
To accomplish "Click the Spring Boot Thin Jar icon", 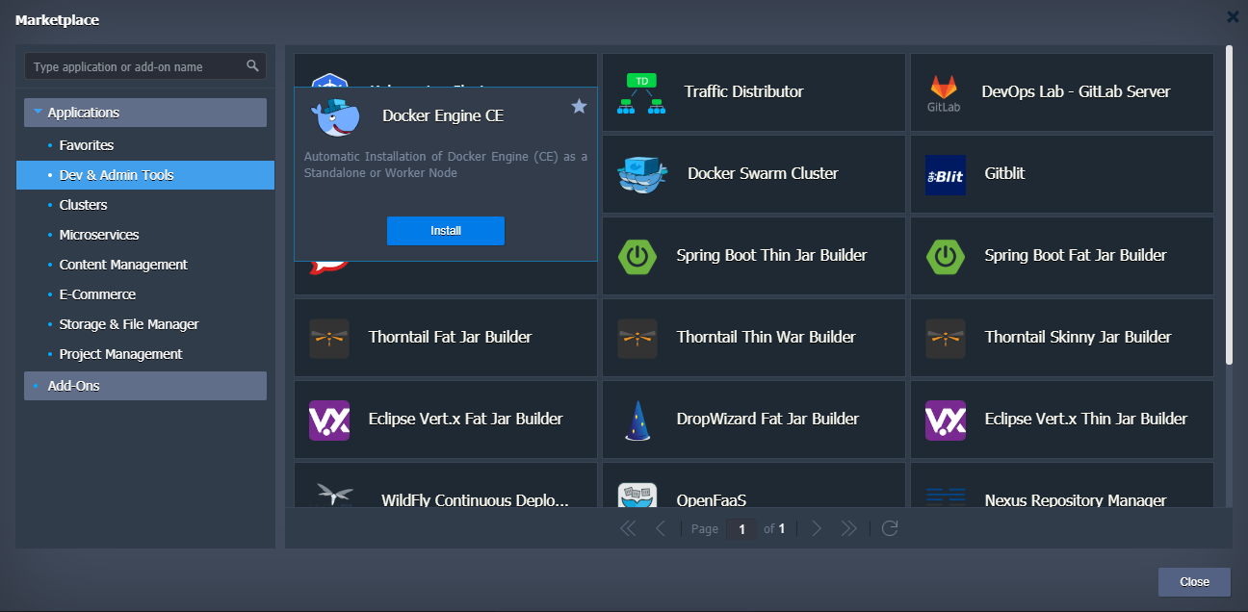I will point(637,256).
